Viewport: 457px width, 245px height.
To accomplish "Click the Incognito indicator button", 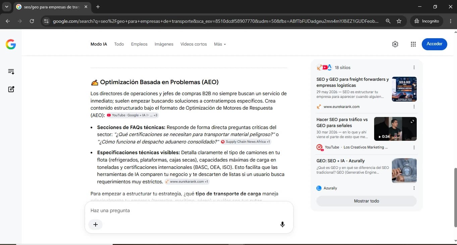I will 427,21.
